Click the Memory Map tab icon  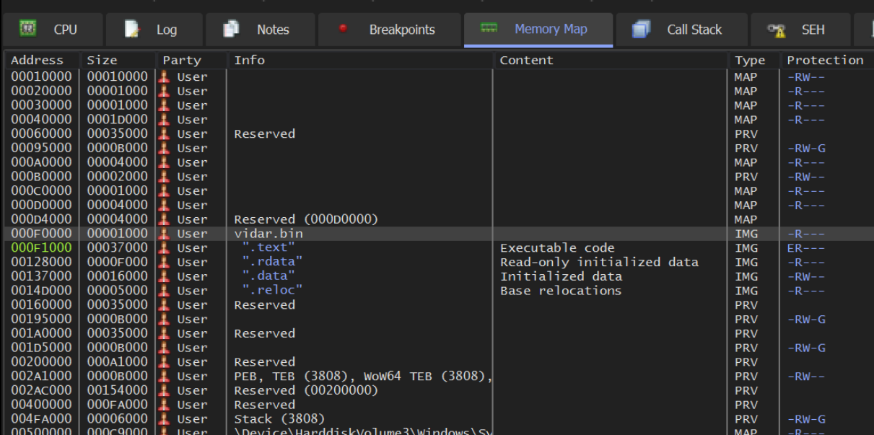(x=489, y=28)
